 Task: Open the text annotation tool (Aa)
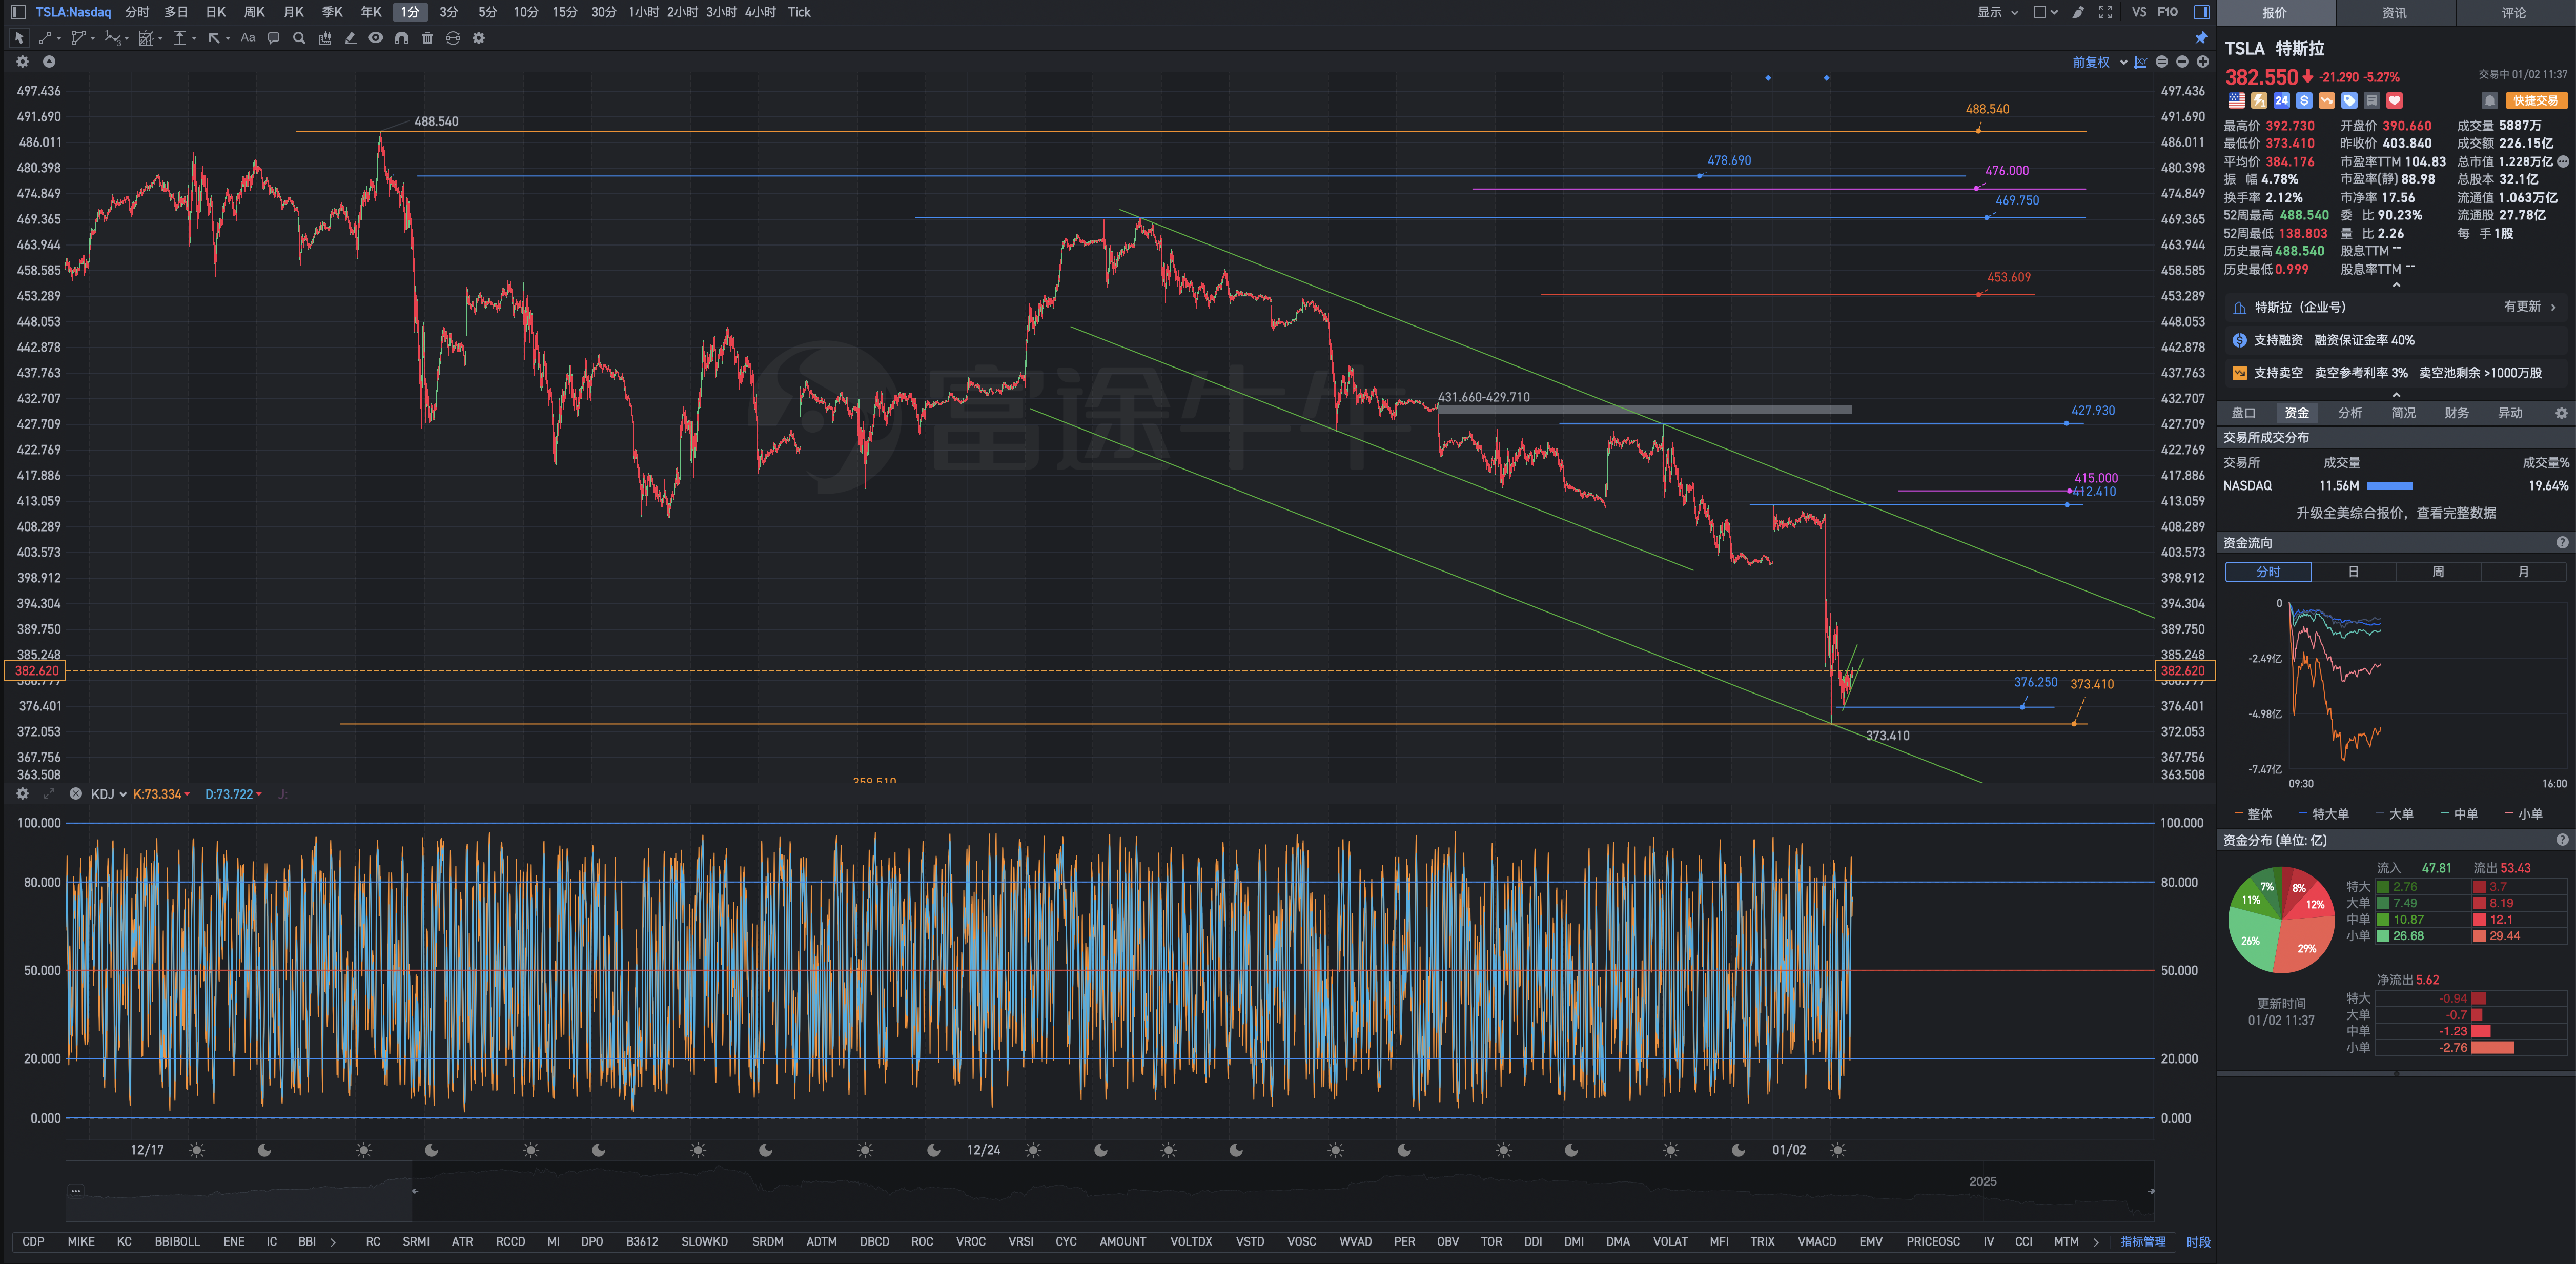pos(248,38)
